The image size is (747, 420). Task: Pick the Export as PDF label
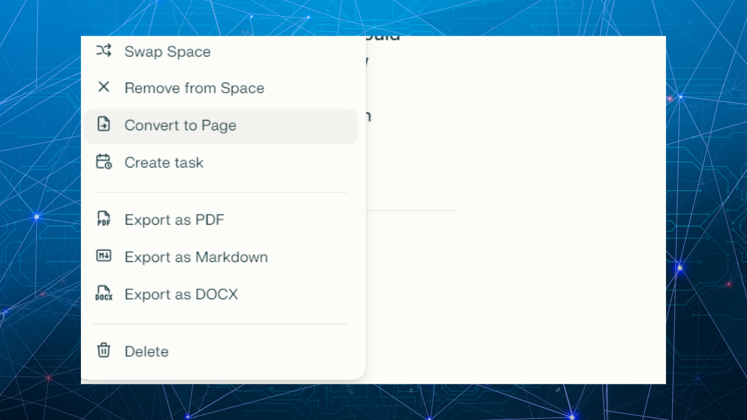tap(174, 220)
